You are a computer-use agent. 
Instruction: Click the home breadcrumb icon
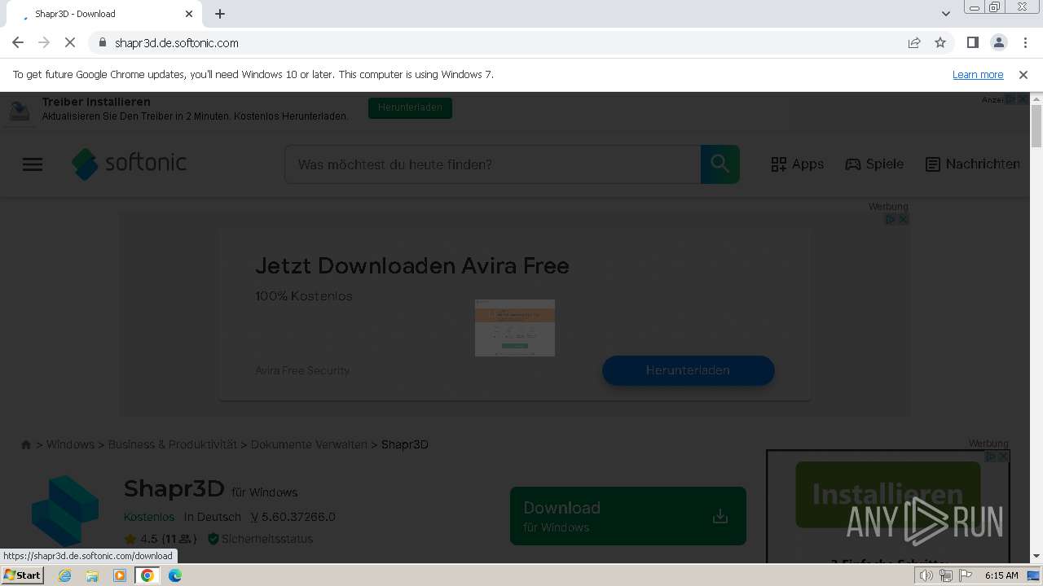pos(26,444)
